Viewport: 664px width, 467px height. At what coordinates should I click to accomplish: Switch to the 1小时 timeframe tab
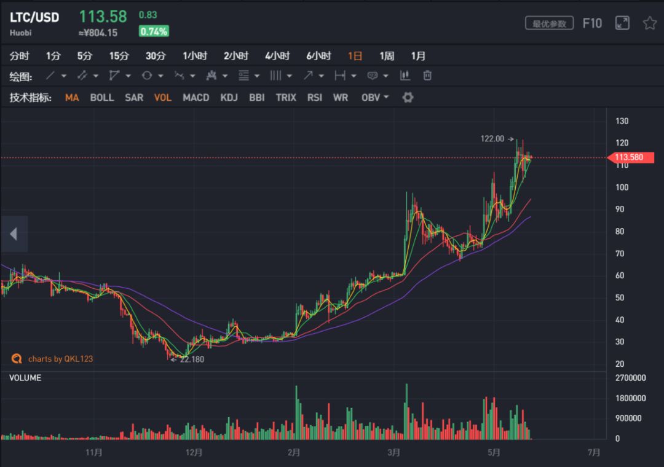(195, 56)
